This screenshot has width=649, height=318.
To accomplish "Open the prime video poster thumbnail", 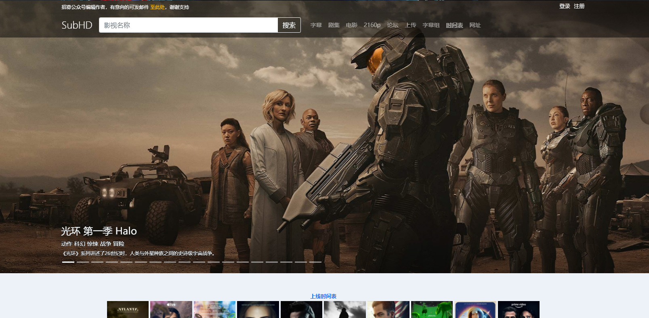I will tap(519, 310).
